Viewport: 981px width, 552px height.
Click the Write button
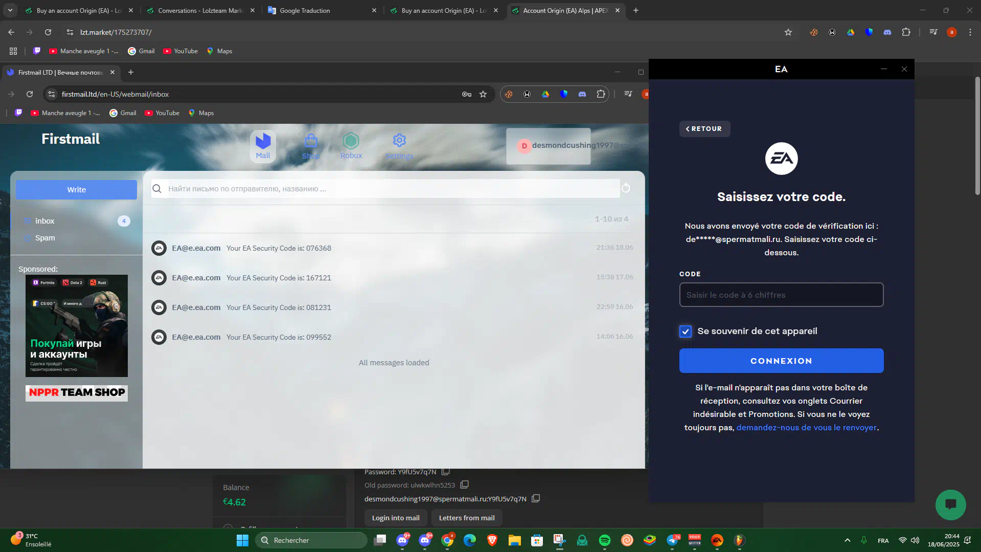pyautogui.click(x=76, y=190)
